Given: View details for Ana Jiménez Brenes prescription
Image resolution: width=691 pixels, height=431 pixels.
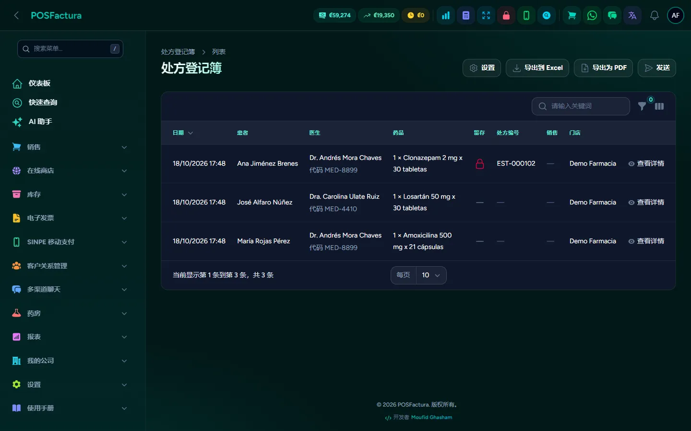Looking at the screenshot, I should (x=646, y=164).
